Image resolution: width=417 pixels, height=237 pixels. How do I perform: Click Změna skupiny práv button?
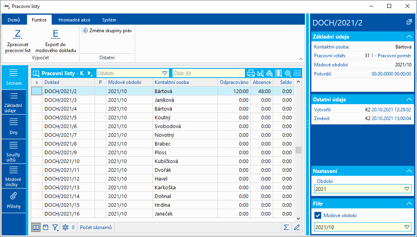point(107,31)
